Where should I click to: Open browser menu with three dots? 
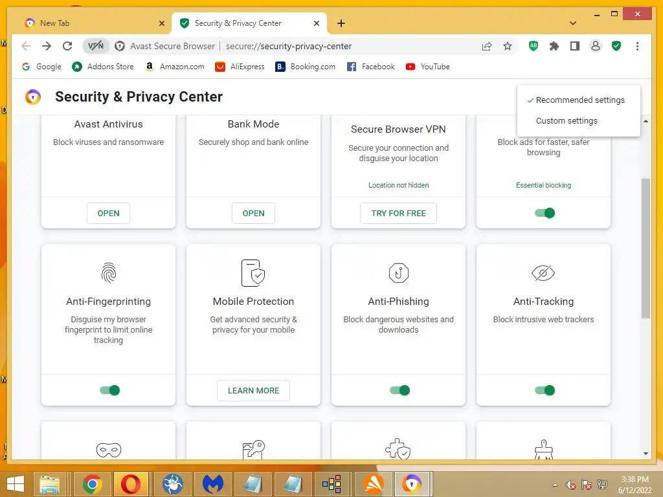[637, 46]
